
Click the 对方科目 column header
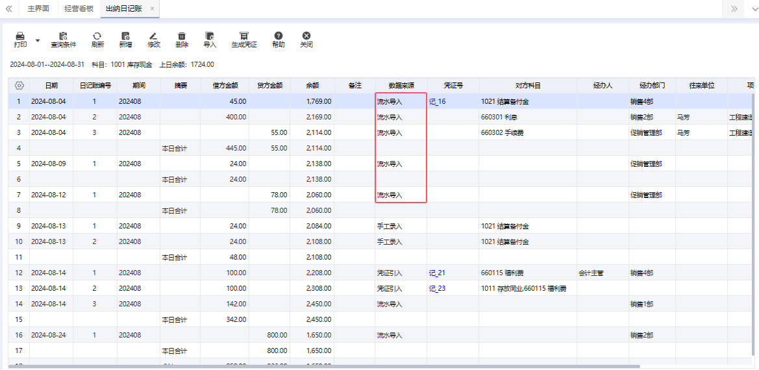click(528, 86)
